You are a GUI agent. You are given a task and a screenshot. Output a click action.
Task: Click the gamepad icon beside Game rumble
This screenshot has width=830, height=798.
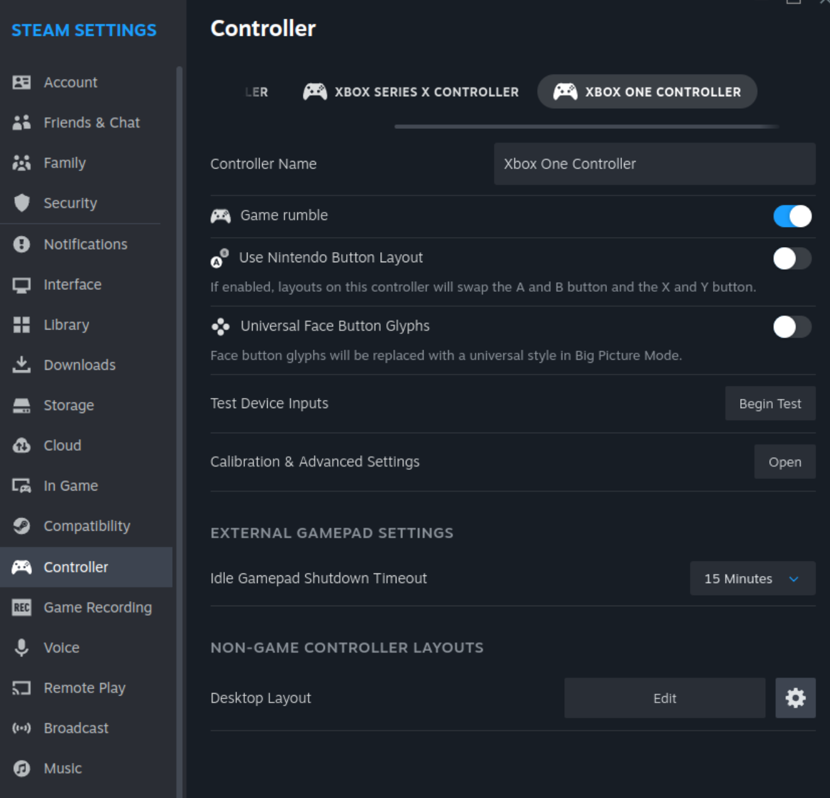coord(221,216)
